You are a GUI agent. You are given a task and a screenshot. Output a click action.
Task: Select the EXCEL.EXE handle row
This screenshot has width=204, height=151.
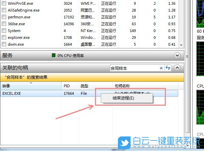(x=89, y=93)
